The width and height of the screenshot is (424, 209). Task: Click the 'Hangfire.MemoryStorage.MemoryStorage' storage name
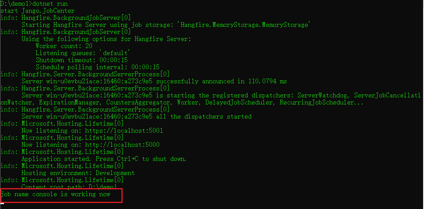tap(242, 25)
